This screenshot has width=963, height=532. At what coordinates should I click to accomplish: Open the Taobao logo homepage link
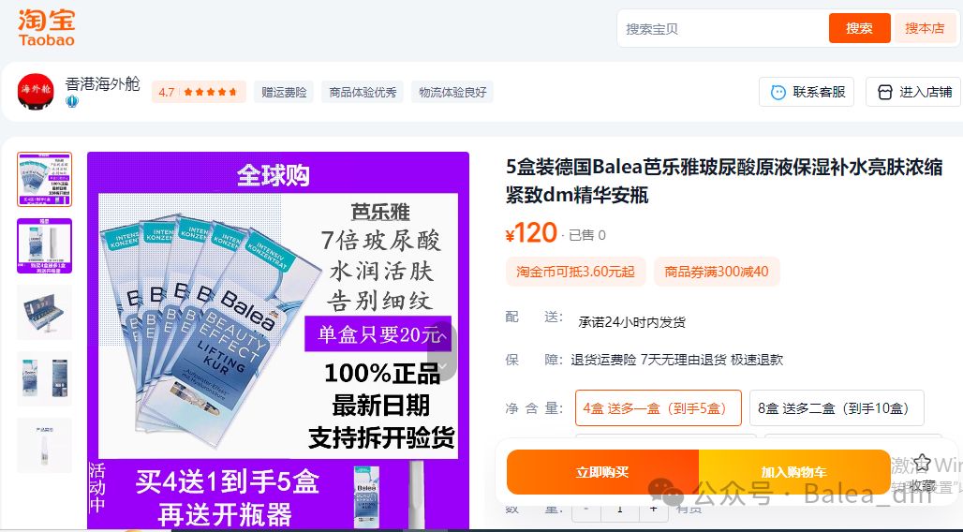(47, 28)
